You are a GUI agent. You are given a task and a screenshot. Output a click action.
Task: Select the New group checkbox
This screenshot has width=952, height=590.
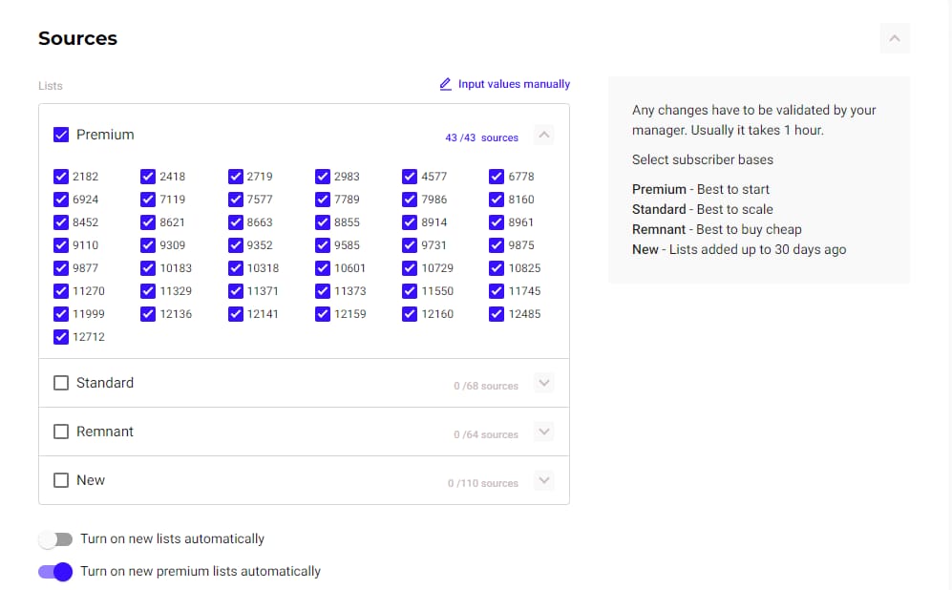coord(61,480)
